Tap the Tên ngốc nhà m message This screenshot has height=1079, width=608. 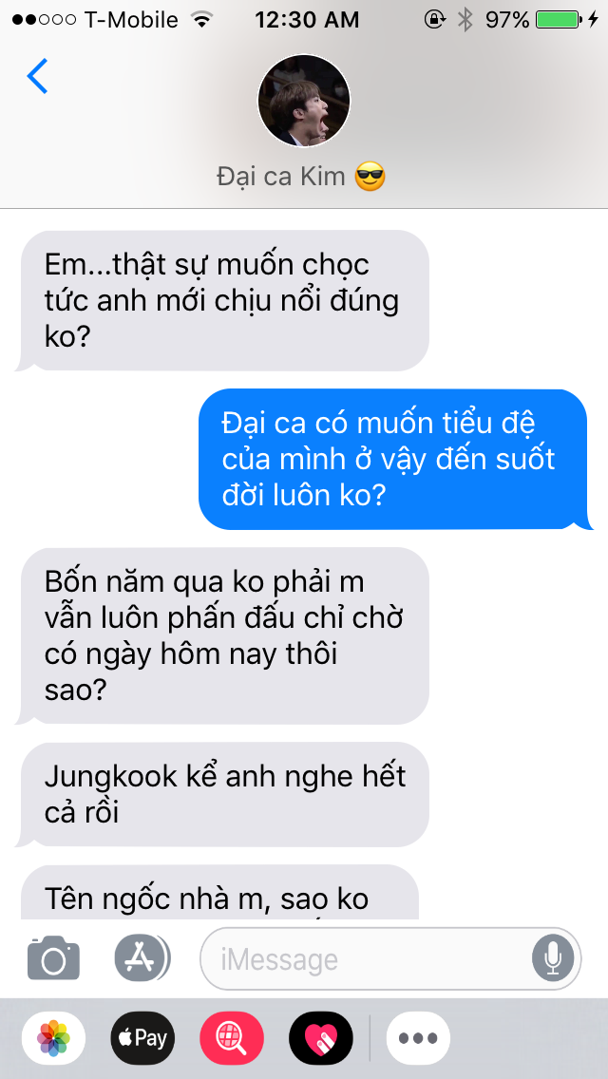point(217,892)
